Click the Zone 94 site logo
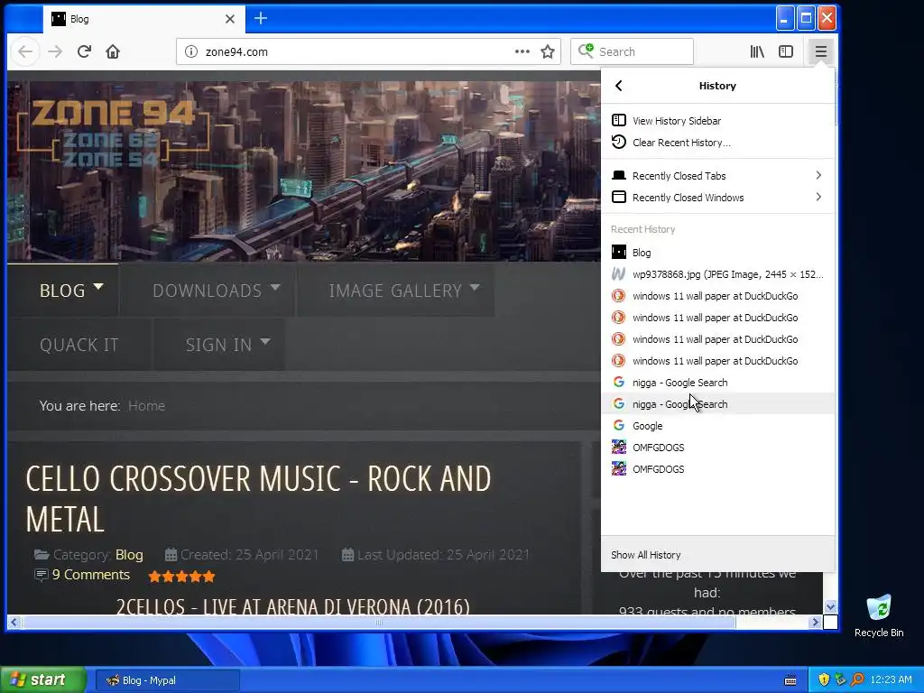The image size is (924, 693). click(x=113, y=134)
